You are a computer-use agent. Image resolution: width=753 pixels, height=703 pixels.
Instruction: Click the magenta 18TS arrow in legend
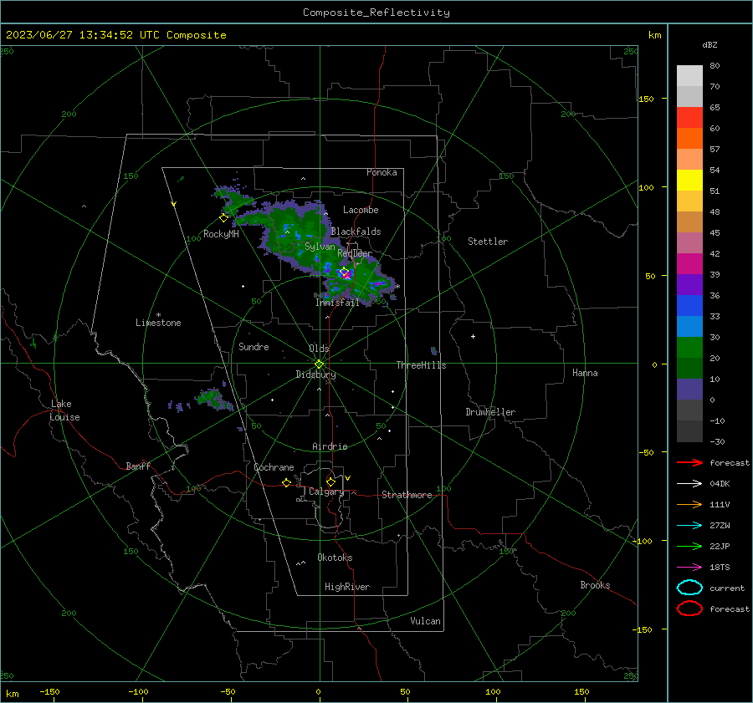click(x=689, y=568)
